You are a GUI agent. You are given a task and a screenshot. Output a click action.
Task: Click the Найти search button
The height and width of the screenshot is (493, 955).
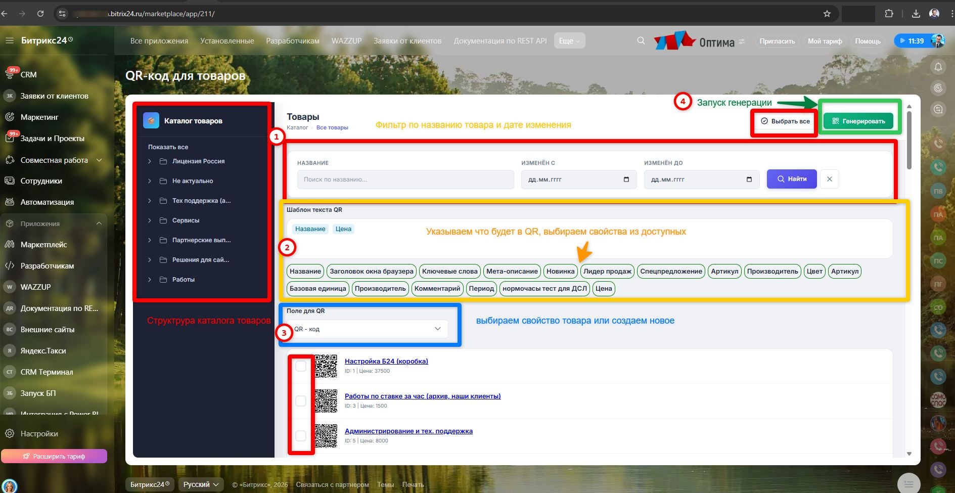(x=791, y=179)
